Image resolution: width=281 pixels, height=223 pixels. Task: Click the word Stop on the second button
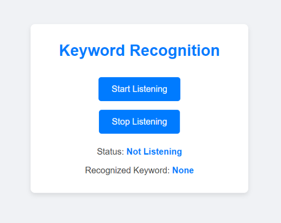121,122
